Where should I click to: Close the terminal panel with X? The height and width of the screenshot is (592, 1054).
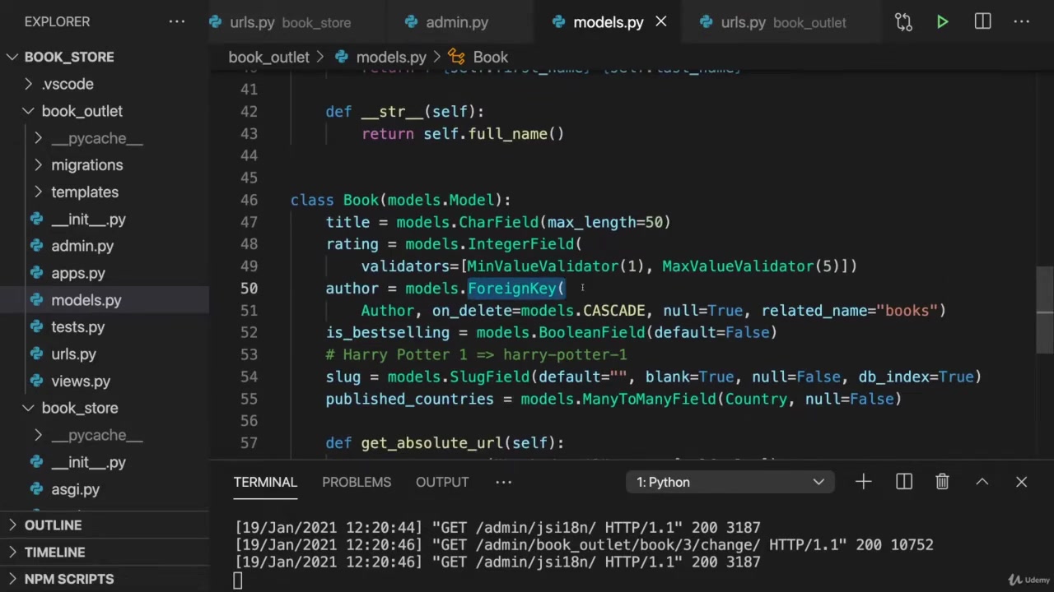pyautogui.click(x=1021, y=482)
